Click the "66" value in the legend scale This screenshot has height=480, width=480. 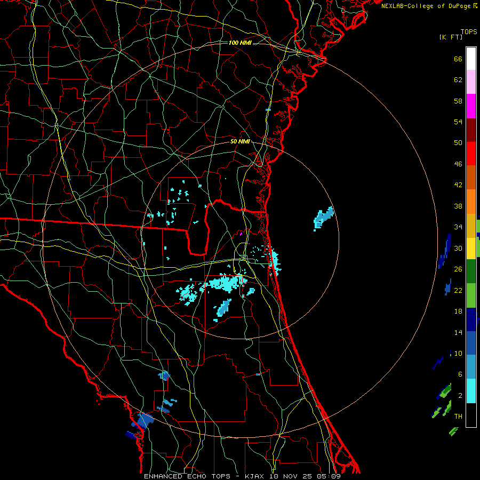(x=458, y=59)
